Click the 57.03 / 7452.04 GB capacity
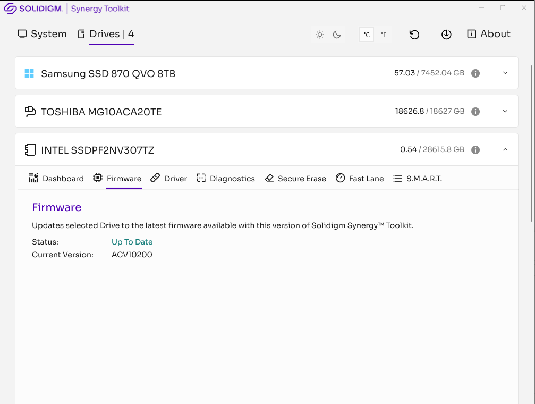The height and width of the screenshot is (404, 535). (429, 73)
